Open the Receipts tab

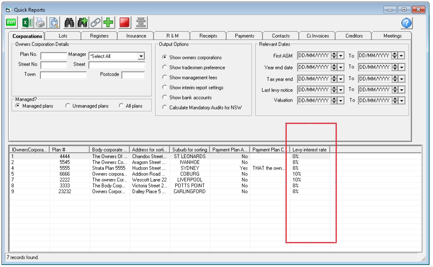[x=208, y=36]
